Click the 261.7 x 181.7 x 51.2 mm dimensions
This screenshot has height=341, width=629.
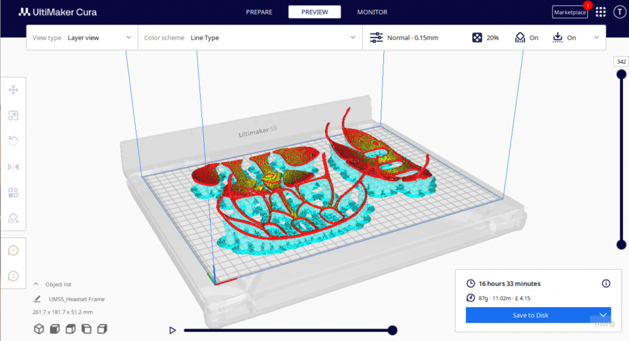tap(63, 312)
